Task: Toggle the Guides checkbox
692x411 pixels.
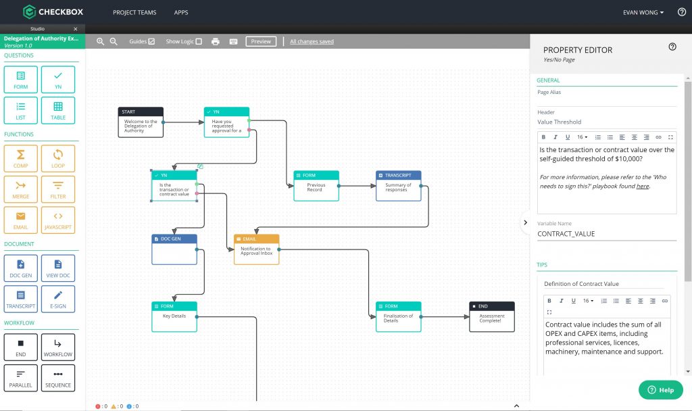Action: (x=151, y=41)
